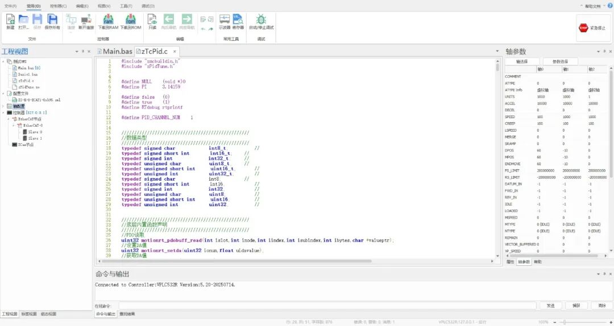Switch to 查找结果 output tab
The width and height of the screenshot is (614, 326).
[127, 314]
